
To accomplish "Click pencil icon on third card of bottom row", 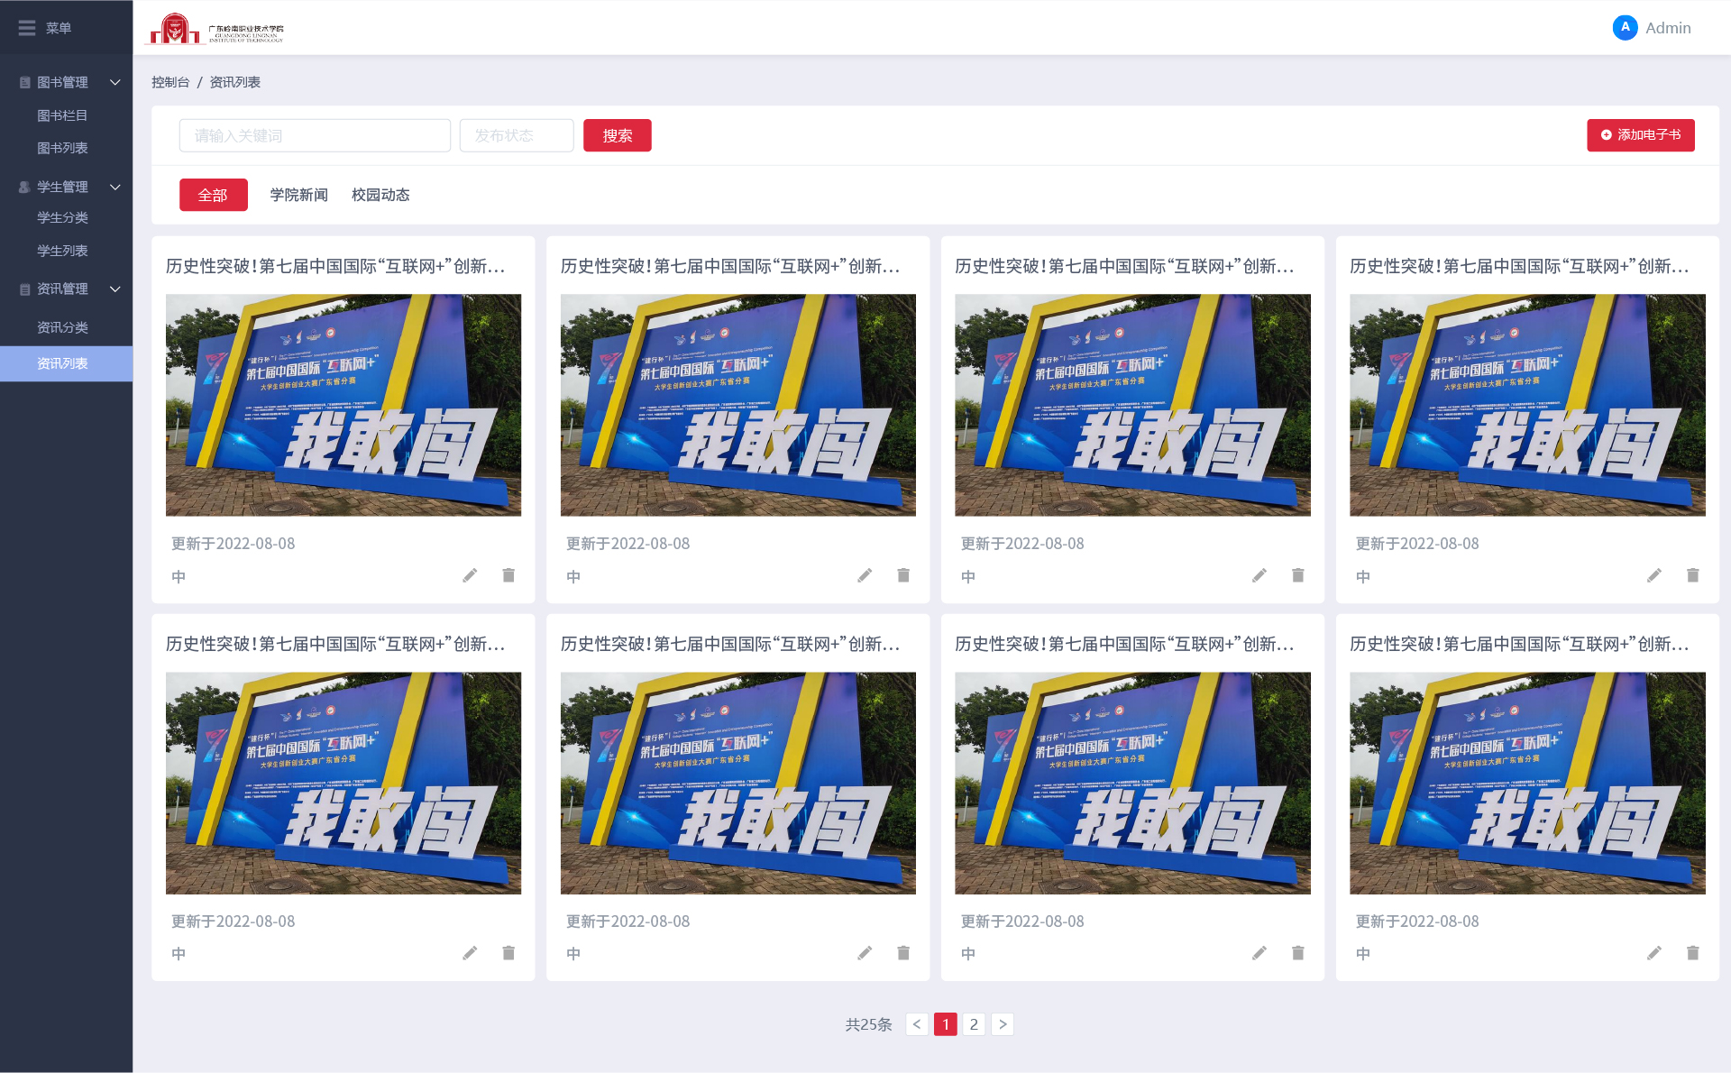I will pos(1259,953).
